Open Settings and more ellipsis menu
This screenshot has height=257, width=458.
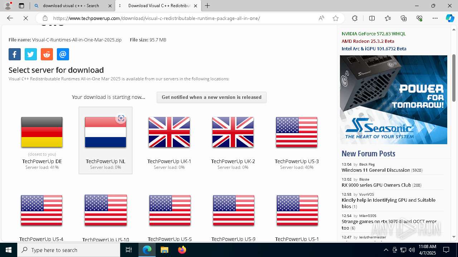(x=435, y=18)
